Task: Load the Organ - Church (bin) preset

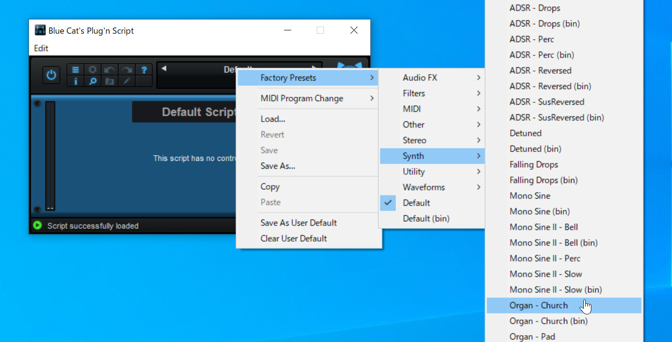Action: [564, 321]
